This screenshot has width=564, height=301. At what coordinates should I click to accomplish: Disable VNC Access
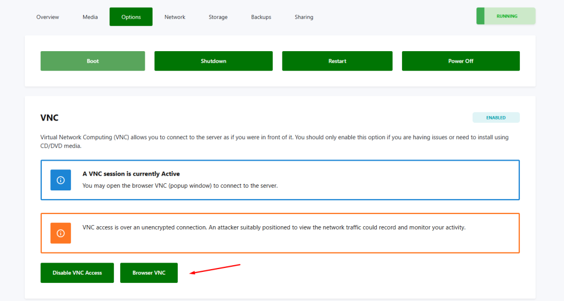coord(77,272)
